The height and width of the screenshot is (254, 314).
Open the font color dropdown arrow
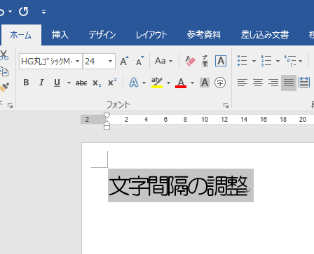tap(192, 83)
